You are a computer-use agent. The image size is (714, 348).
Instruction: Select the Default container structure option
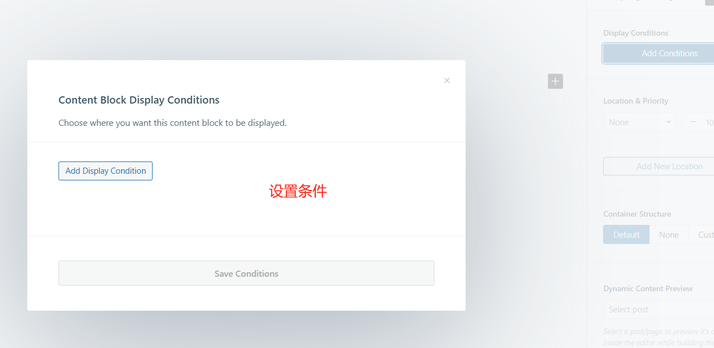[x=626, y=234]
